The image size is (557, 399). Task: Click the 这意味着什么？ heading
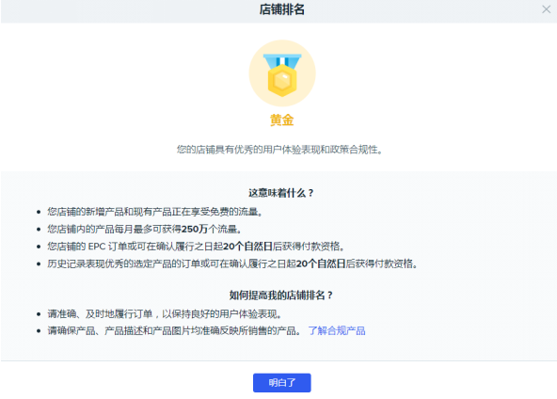click(x=281, y=193)
